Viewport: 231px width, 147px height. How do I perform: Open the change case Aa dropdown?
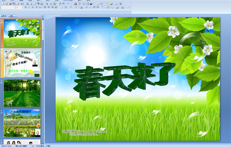tap(40, 7)
